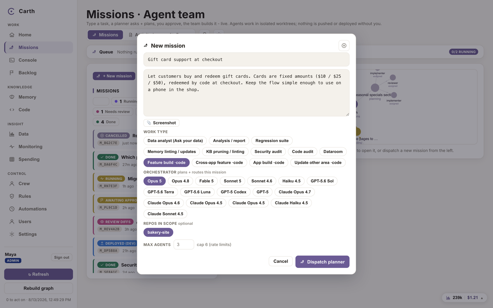Toggle the bakery-site repo in scope
Image resolution: width=493 pixels, height=308 pixels.
pos(158,232)
